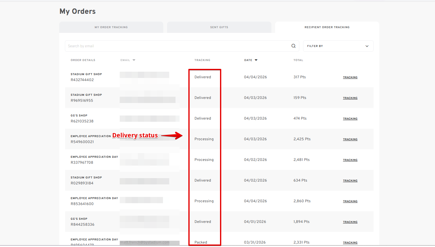The image size is (435, 247).
Task: Open Tracking link for order R432744402
Action: [x=350, y=77]
